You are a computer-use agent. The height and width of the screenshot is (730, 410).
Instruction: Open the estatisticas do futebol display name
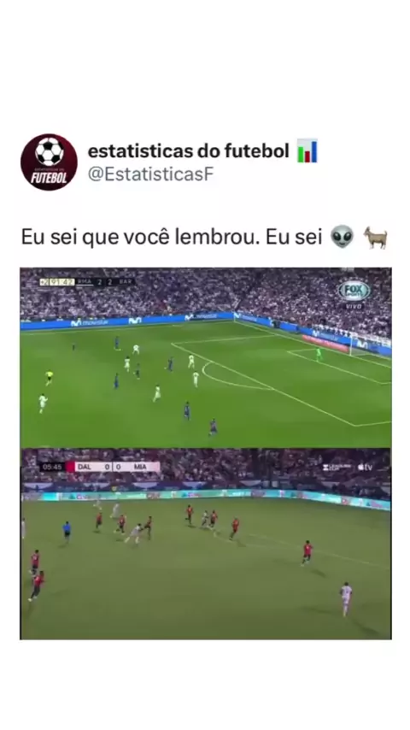click(x=189, y=150)
